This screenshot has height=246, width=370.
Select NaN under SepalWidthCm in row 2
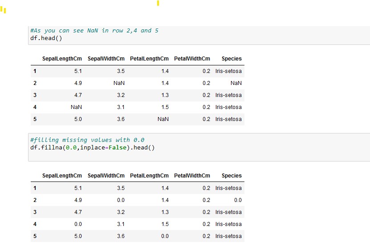tap(119, 83)
